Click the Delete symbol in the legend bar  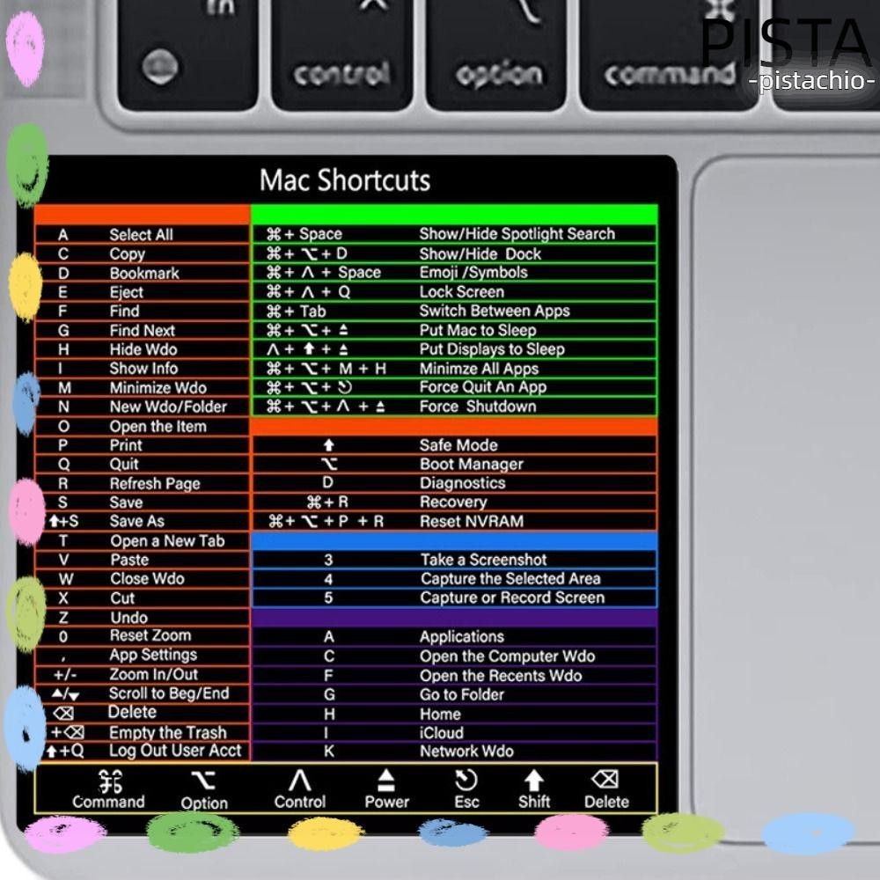pos(605,780)
